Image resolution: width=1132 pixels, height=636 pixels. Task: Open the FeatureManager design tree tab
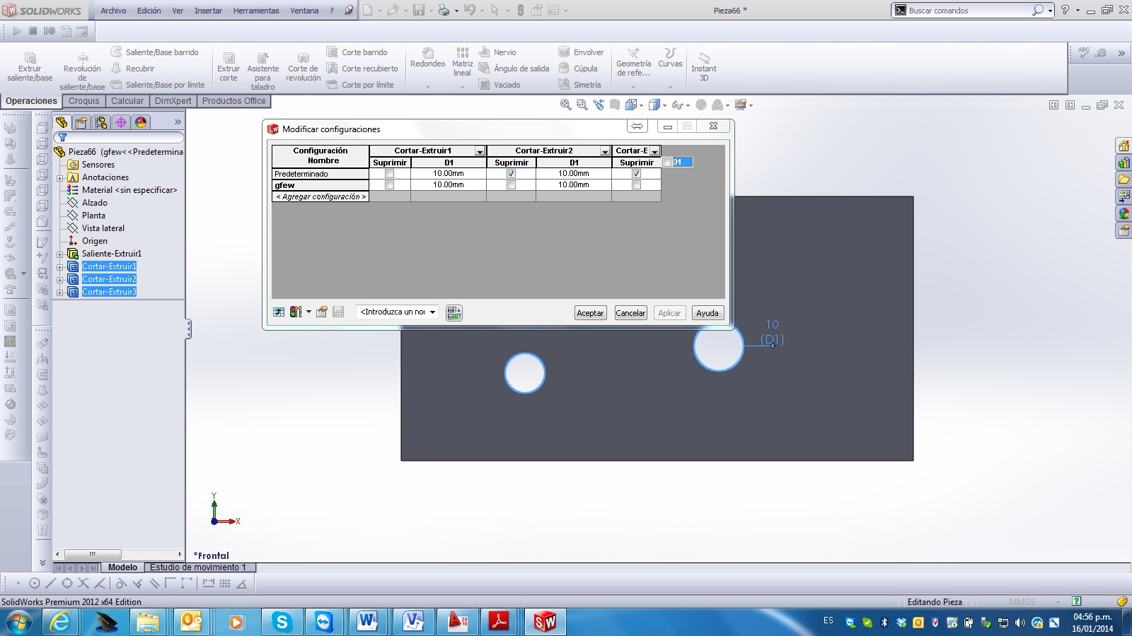click(62, 122)
